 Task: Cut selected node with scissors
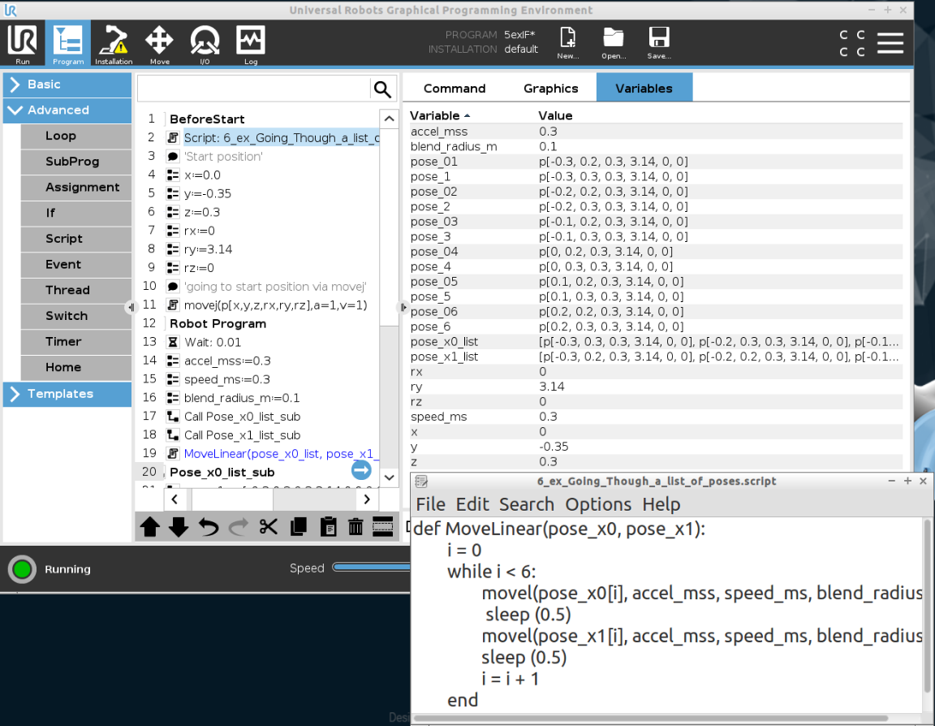pyautogui.click(x=269, y=527)
